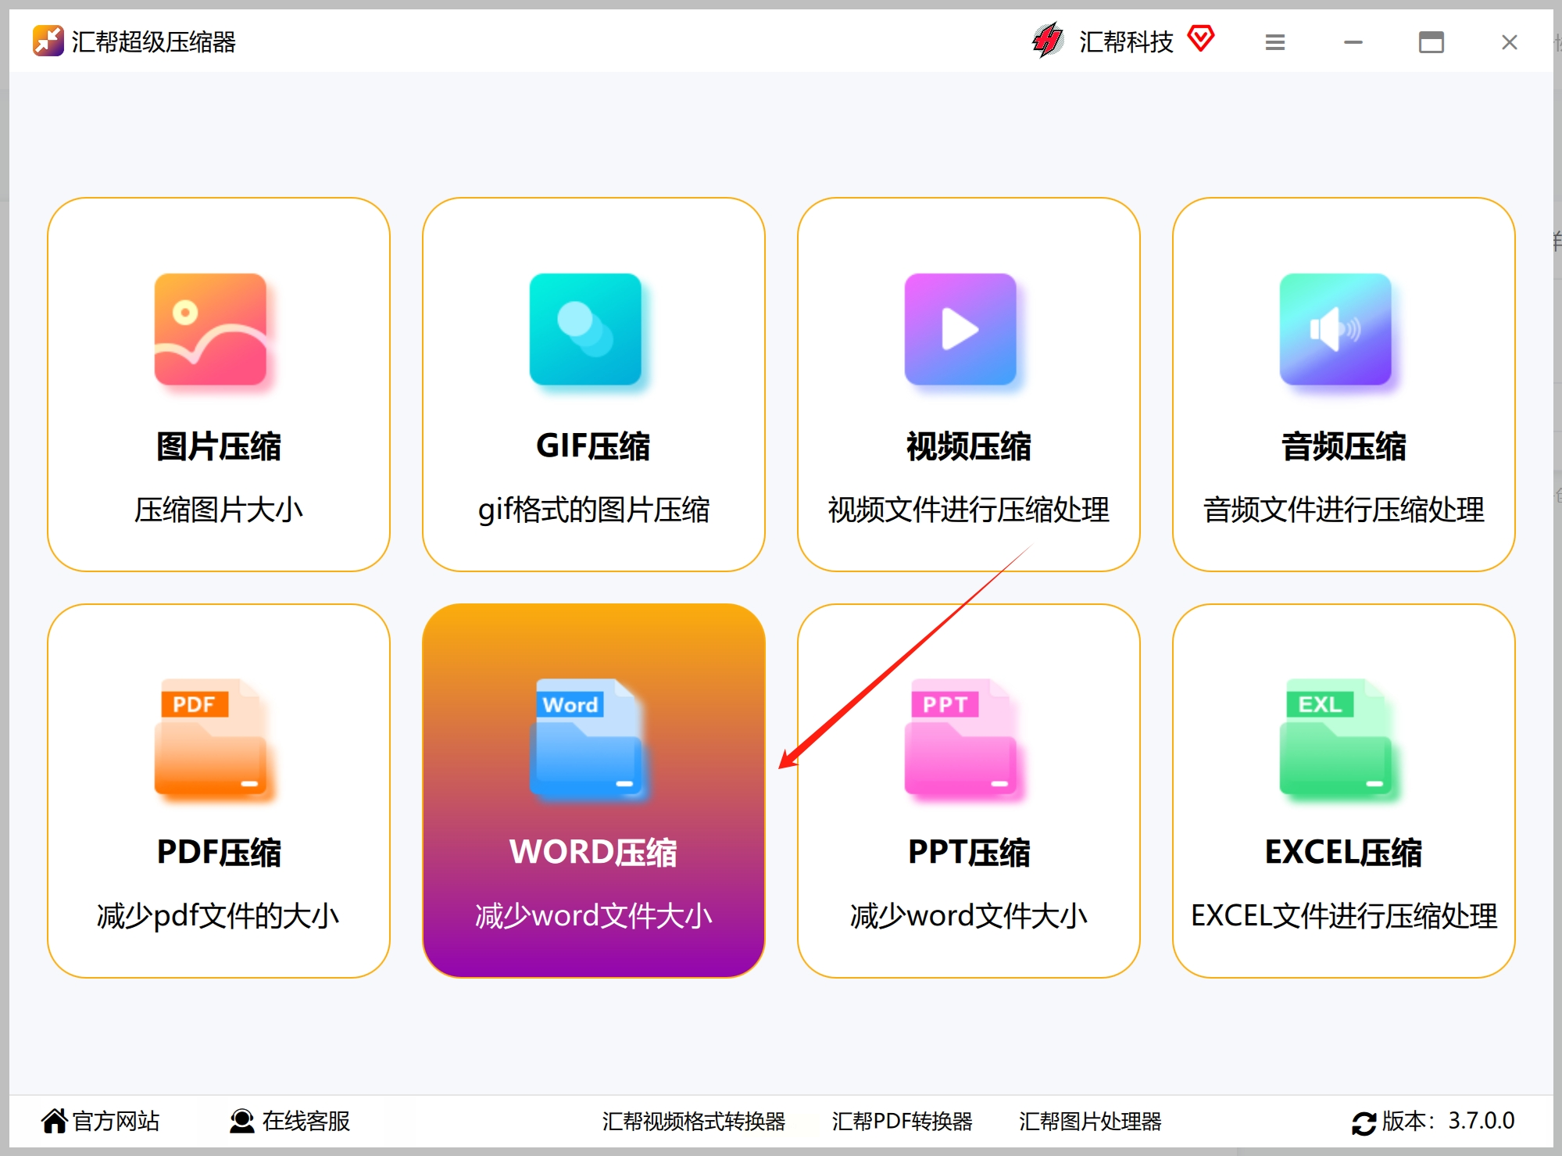Open the audio compression speaker icon
Viewport: 1562px width, 1156px height.
tap(1335, 330)
